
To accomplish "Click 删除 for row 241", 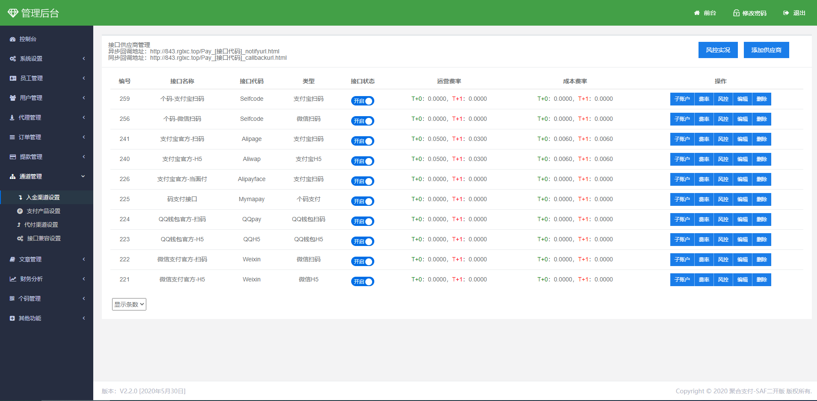I will click(761, 139).
